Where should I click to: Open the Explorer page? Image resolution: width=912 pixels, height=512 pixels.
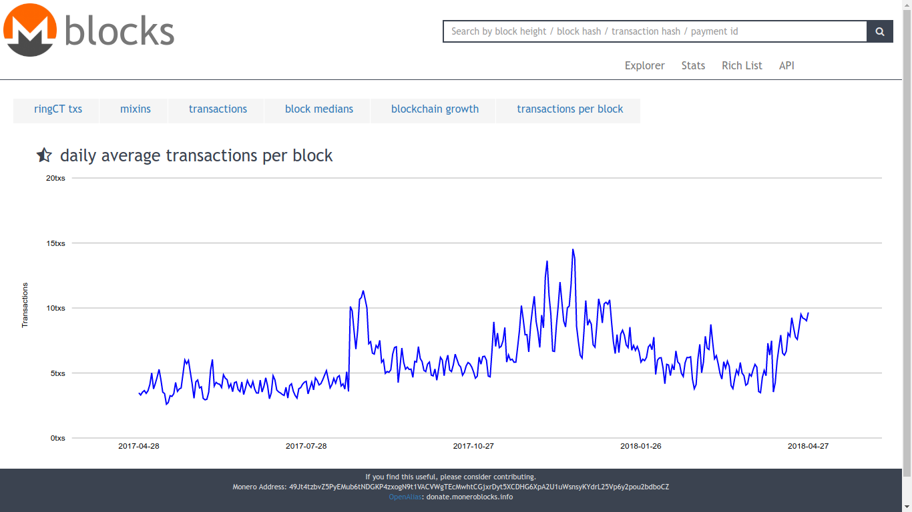click(x=645, y=65)
